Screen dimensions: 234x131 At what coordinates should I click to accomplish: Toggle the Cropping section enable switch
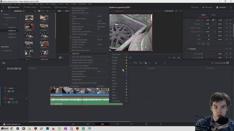point(186,49)
